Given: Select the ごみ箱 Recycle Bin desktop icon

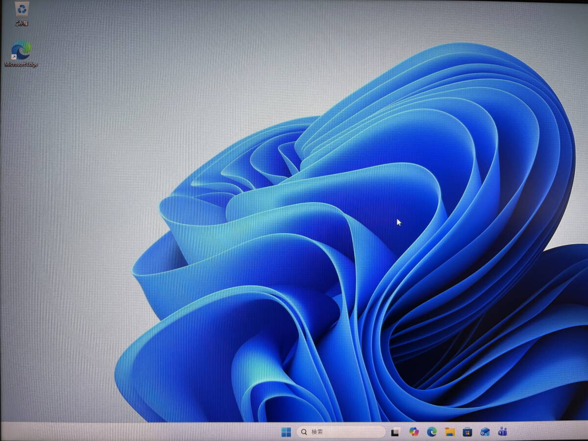Looking at the screenshot, I should pyautogui.click(x=22, y=14).
